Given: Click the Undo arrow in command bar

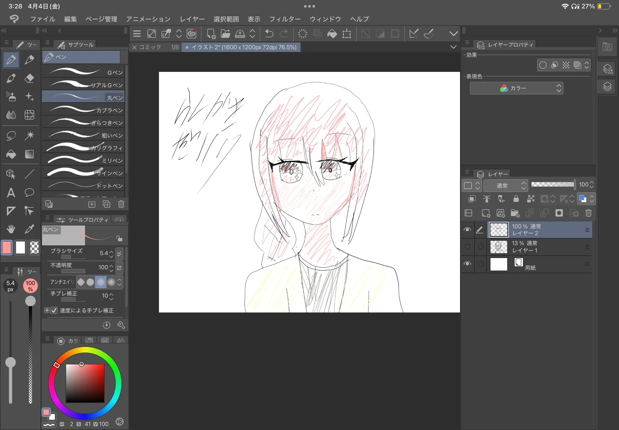Looking at the screenshot, I should [269, 34].
